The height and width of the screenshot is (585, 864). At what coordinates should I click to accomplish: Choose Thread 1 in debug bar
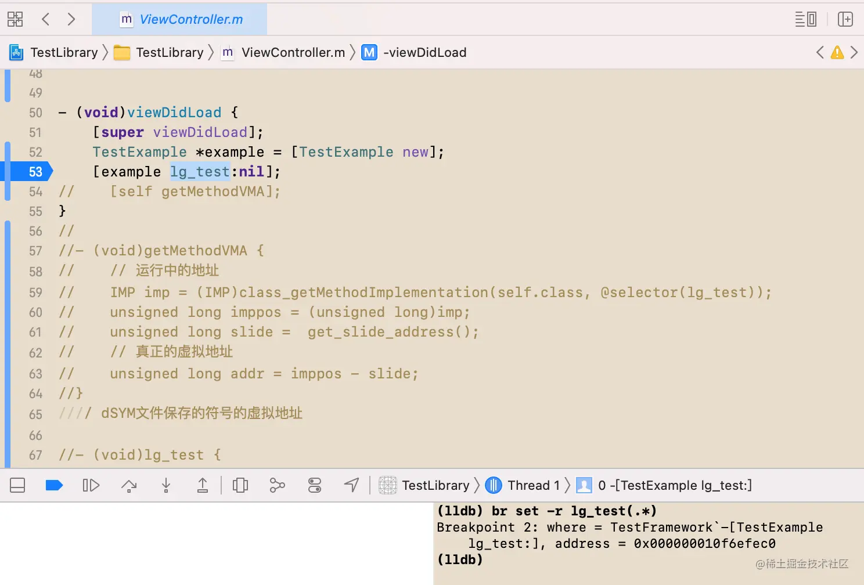pyautogui.click(x=523, y=485)
